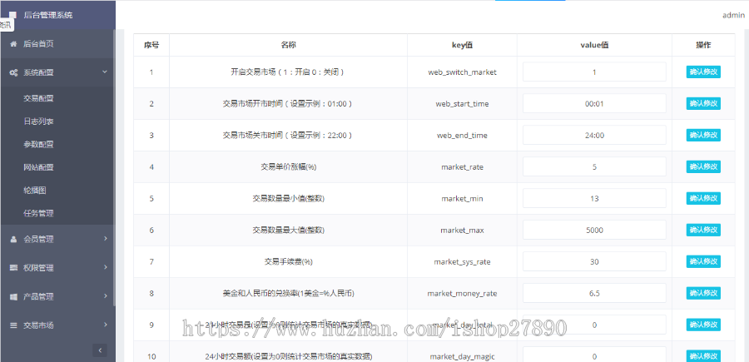This screenshot has width=749, height=362.
Task: Click 确认修改 for web_end_time
Action: coord(703,135)
